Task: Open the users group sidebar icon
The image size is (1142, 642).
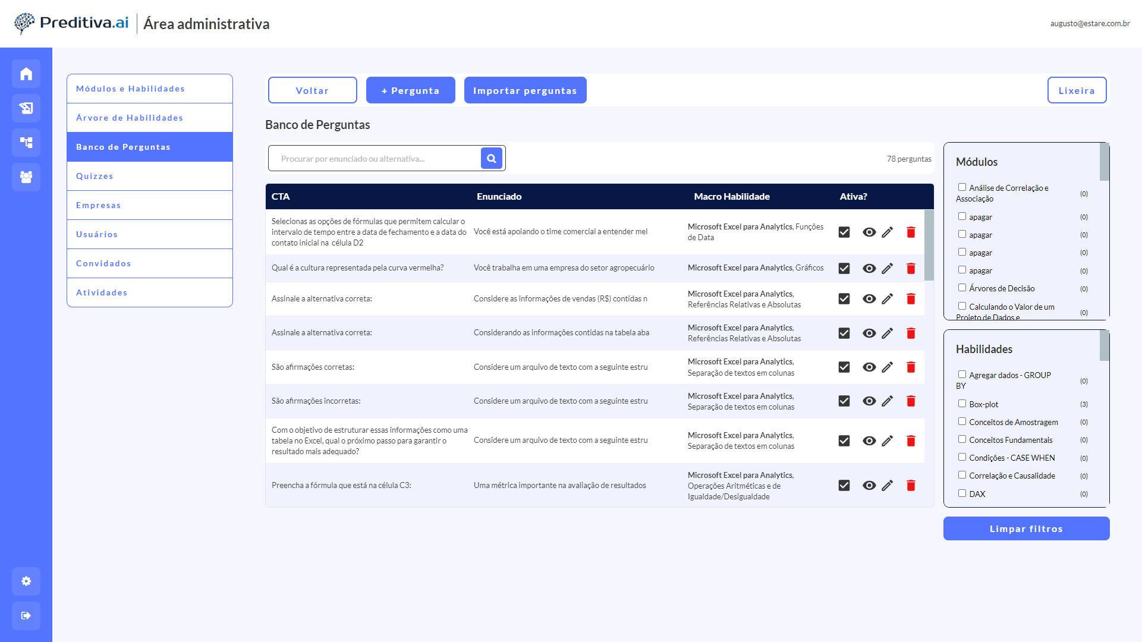Action: tap(26, 177)
